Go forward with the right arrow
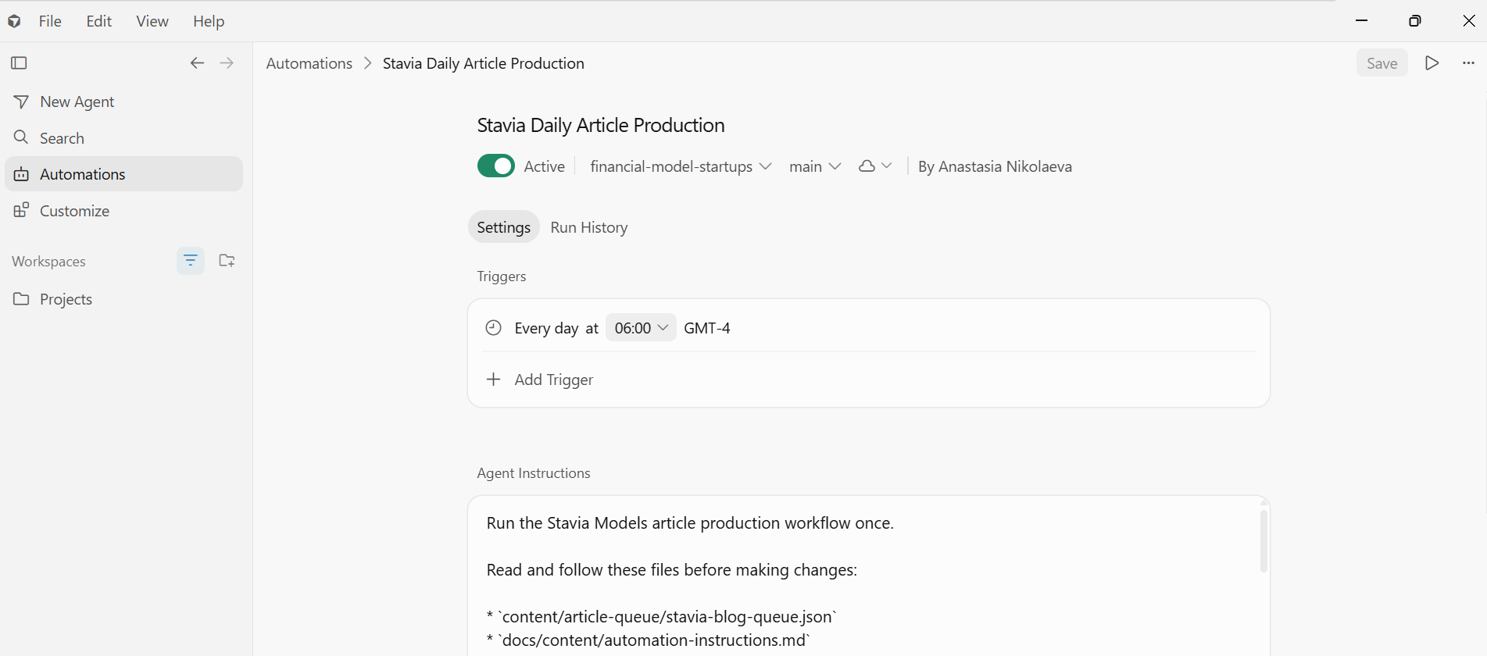This screenshot has height=656, width=1487. coord(227,62)
